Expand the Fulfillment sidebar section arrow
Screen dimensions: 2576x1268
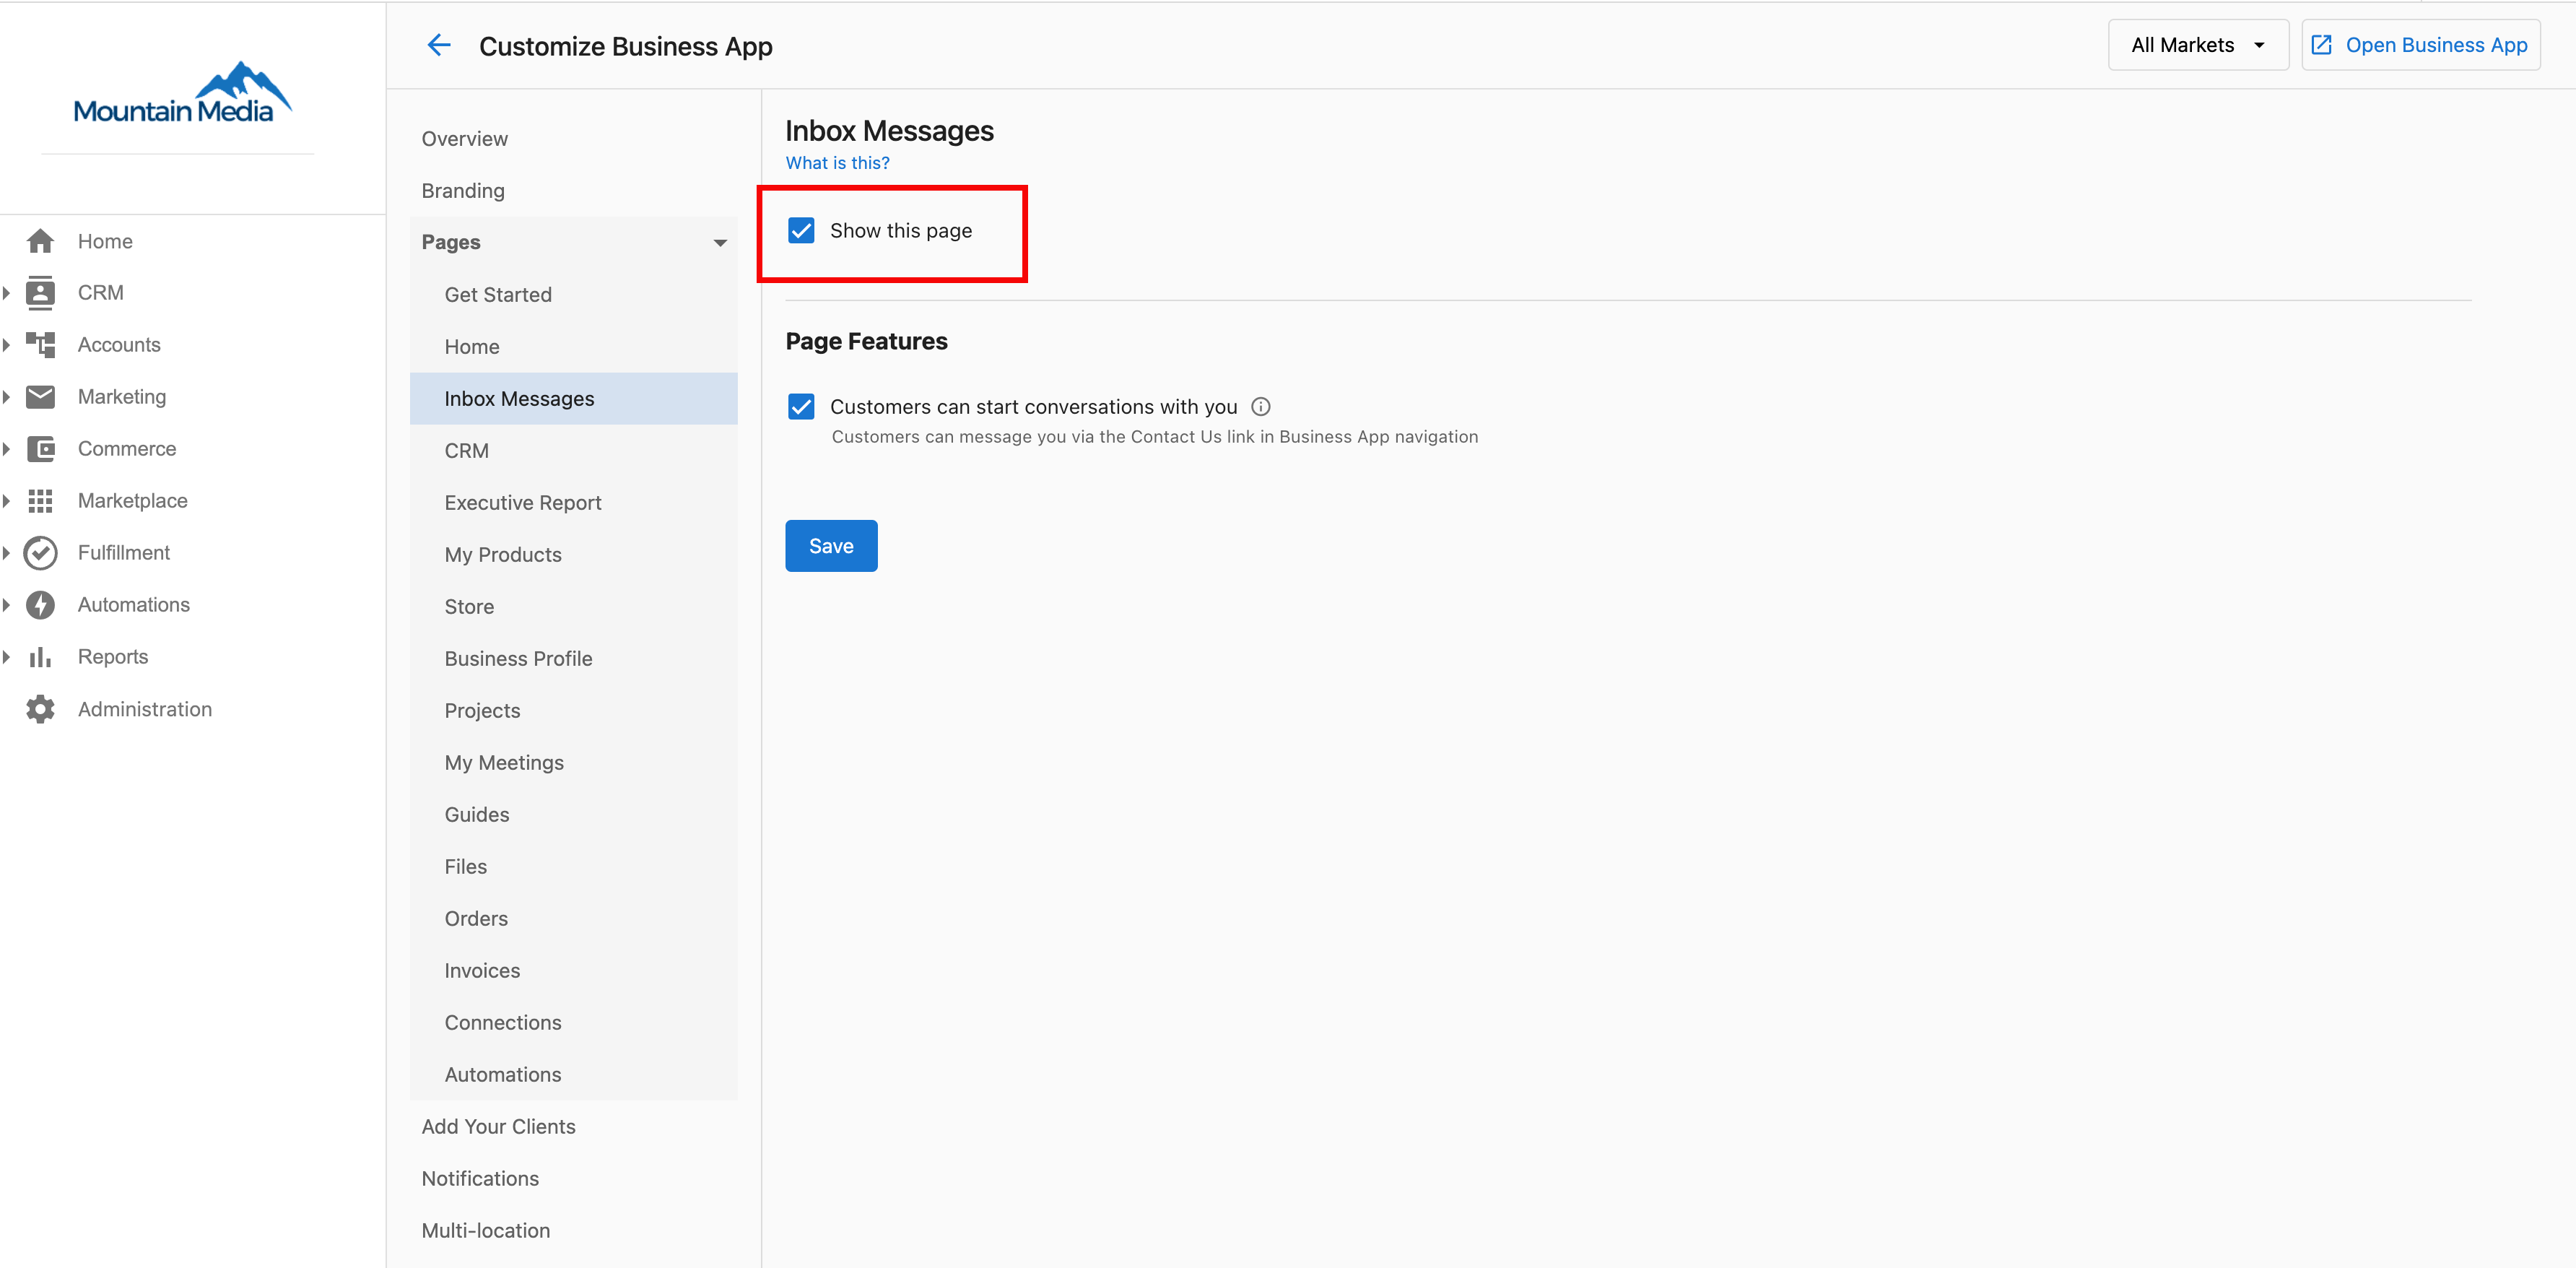click(6, 553)
